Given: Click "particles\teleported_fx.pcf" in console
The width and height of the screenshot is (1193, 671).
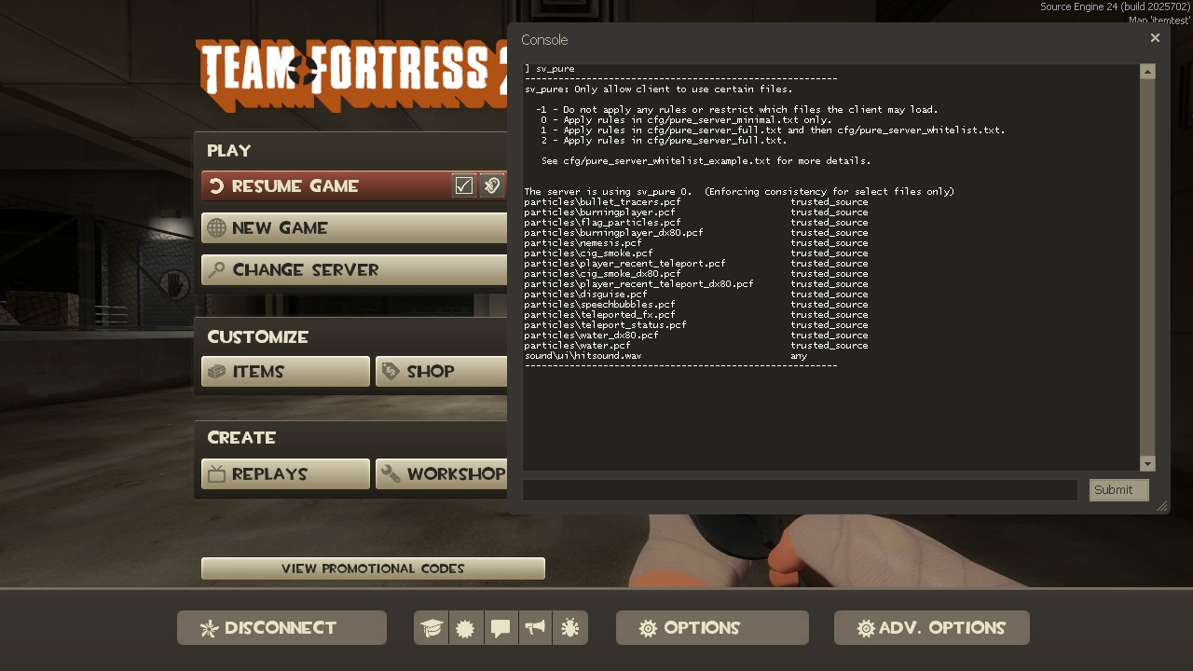Looking at the screenshot, I should [x=599, y=315].
